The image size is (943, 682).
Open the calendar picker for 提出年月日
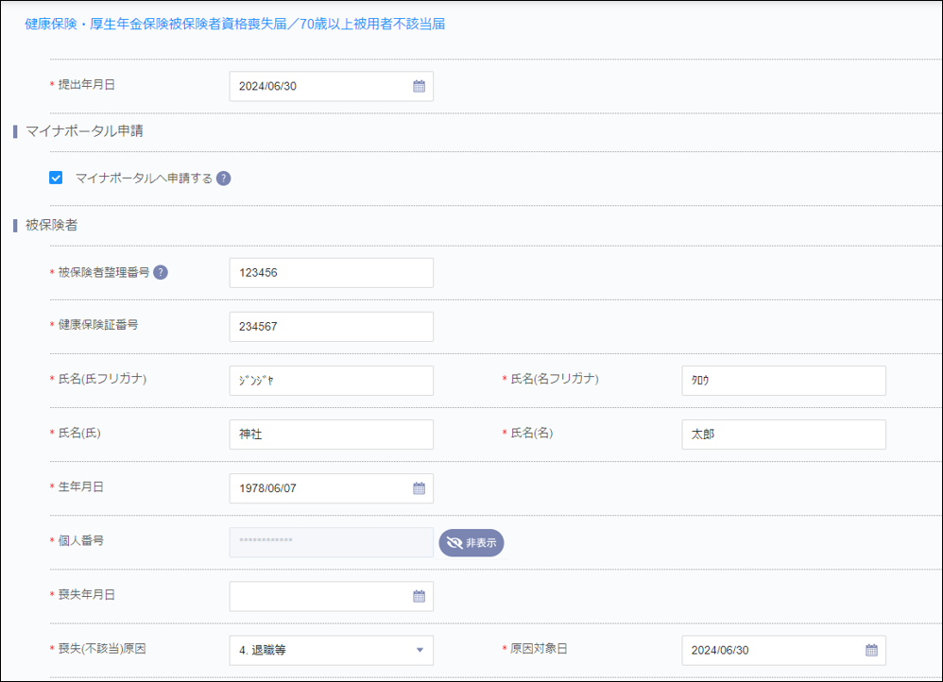420,86
